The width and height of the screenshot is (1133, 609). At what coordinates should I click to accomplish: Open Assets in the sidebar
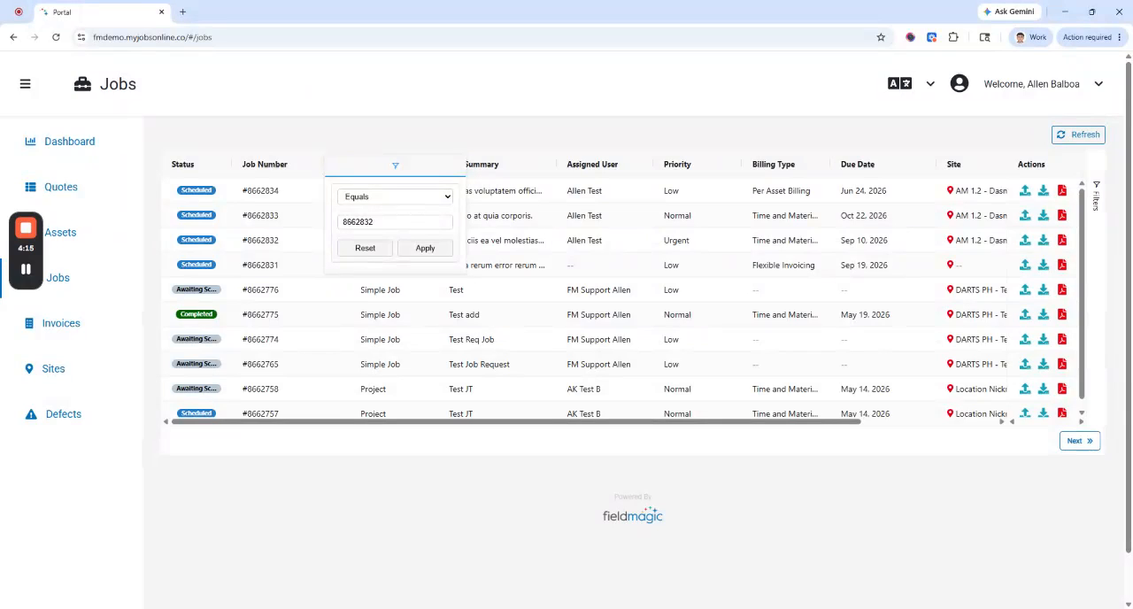(60, 232)
